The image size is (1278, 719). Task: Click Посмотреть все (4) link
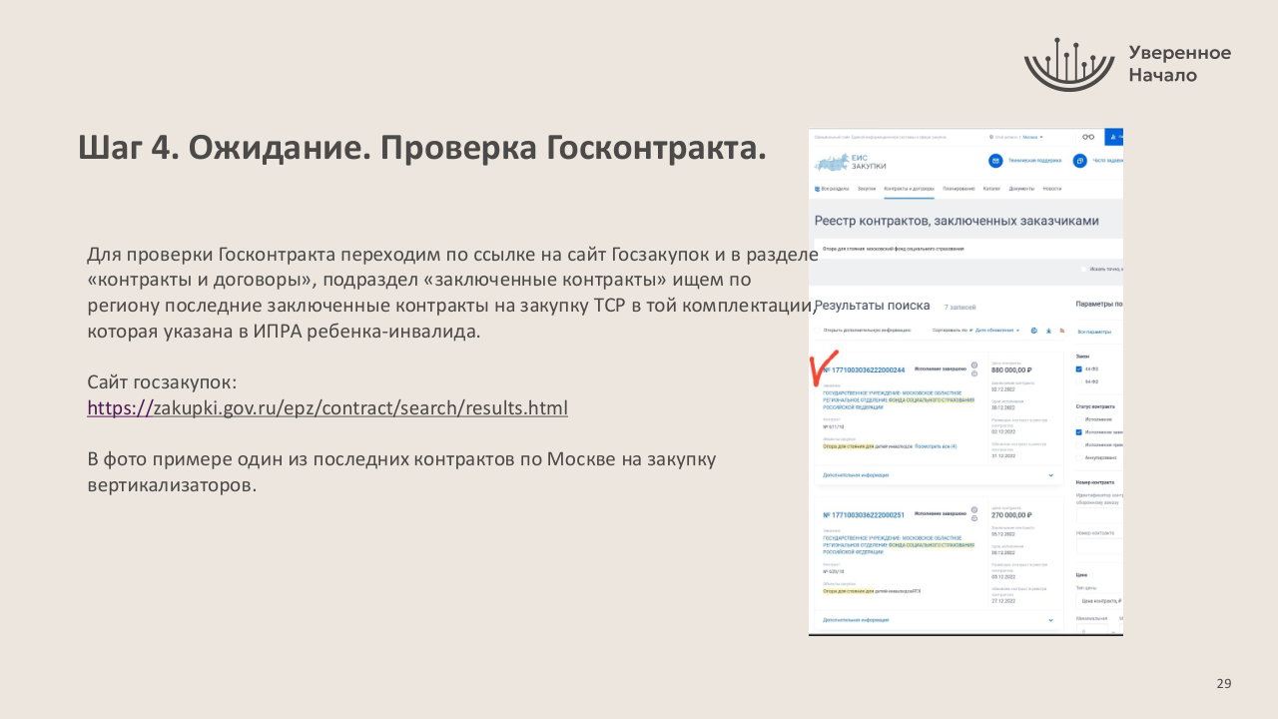(x=935, y=446)
